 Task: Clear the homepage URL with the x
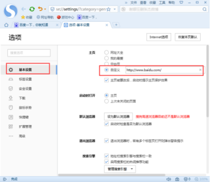click(201, 70)
